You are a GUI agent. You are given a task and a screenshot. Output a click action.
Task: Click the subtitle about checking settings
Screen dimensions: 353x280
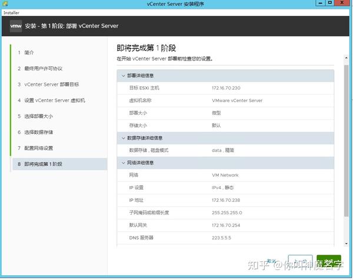[x=165, y=59]
